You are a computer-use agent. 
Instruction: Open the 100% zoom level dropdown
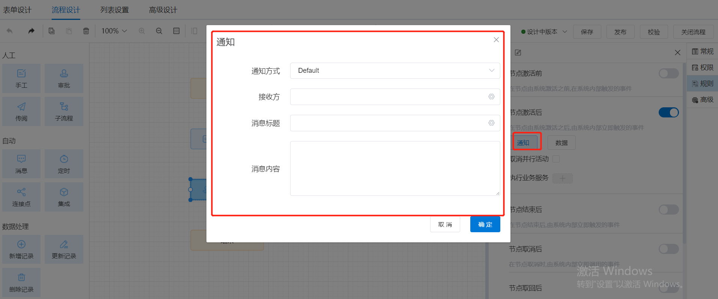pos(114,31)
